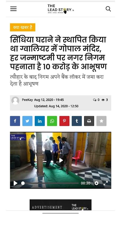
Task: Add article to favorites with star
Action: click(x=101, y=121)
